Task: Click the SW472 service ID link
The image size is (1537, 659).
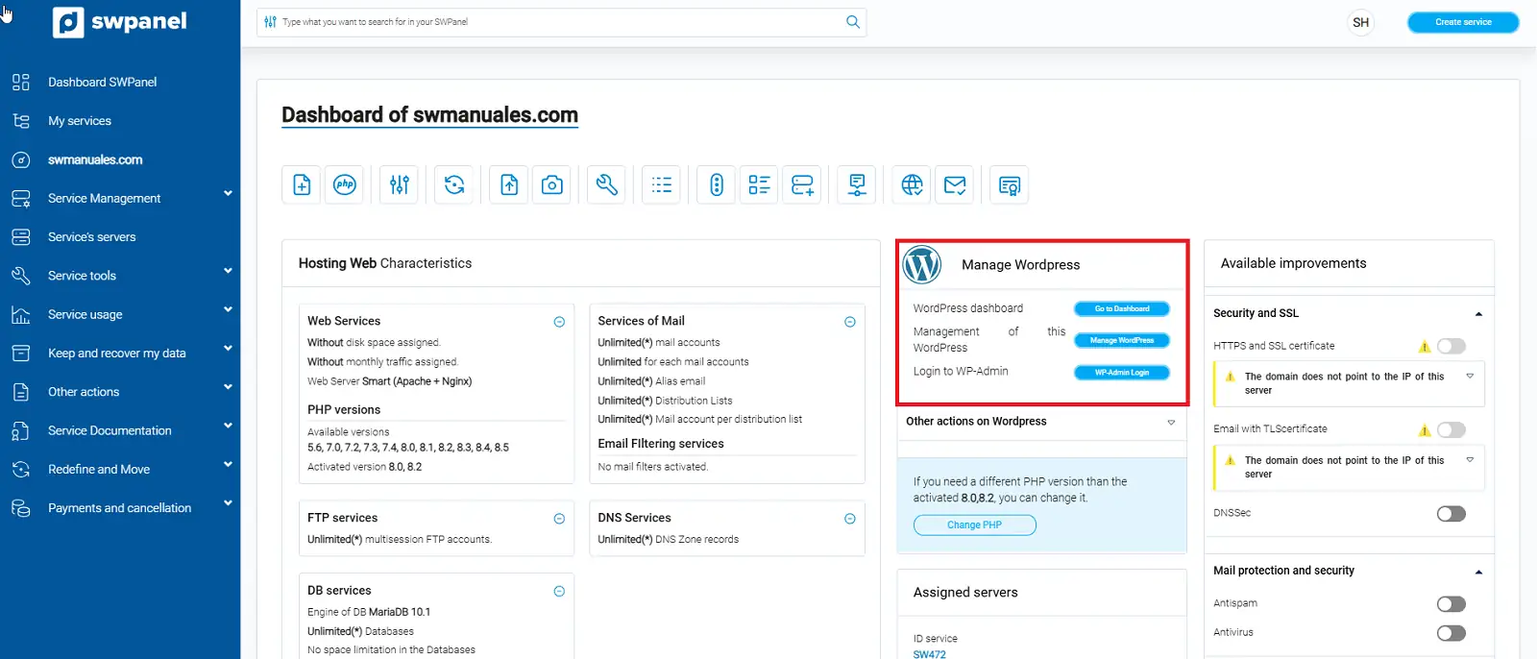Action: click(x=929, y=654)
